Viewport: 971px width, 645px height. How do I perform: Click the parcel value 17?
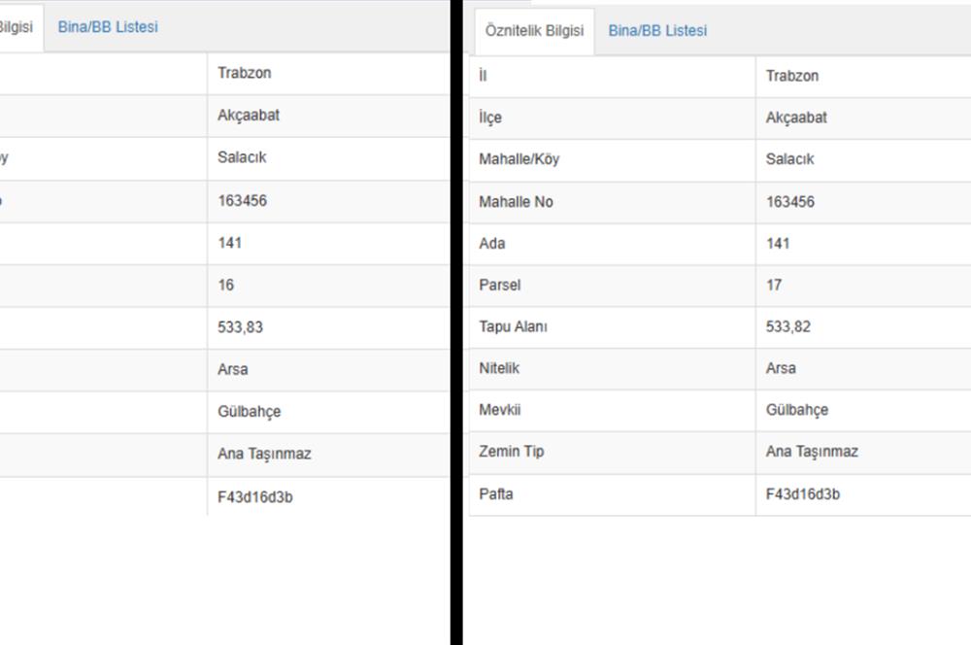[774, 286]
